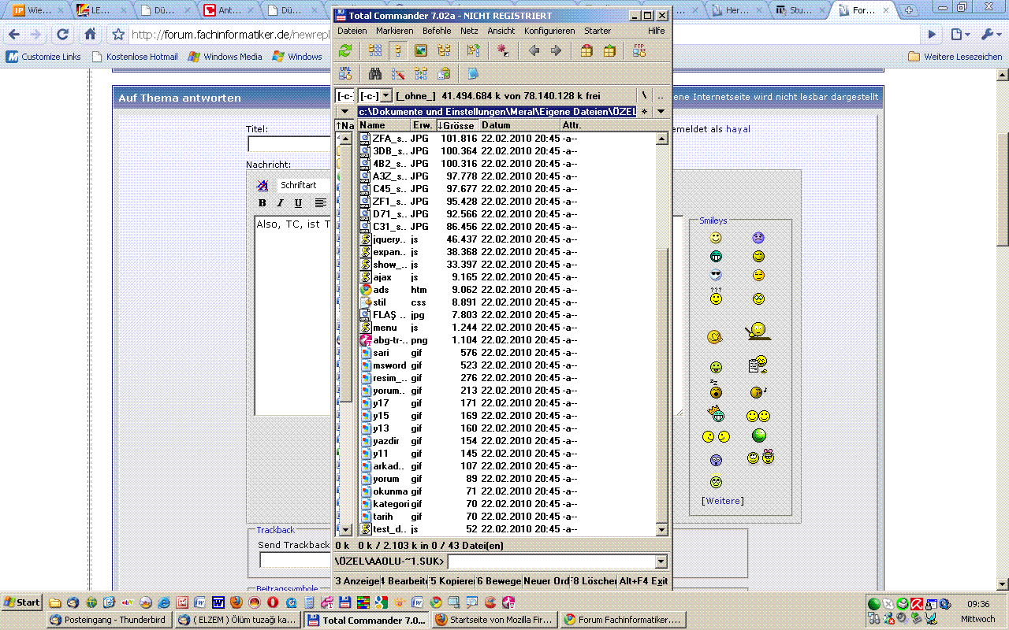
Task: Open the Markieren menu
Action: (394, 31)
